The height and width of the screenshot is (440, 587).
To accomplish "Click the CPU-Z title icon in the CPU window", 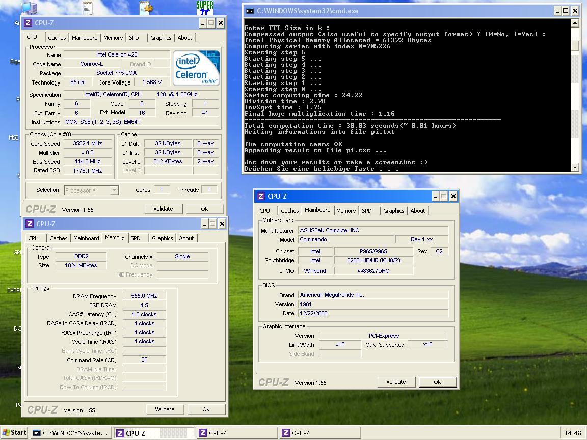I will click(28, 23).
